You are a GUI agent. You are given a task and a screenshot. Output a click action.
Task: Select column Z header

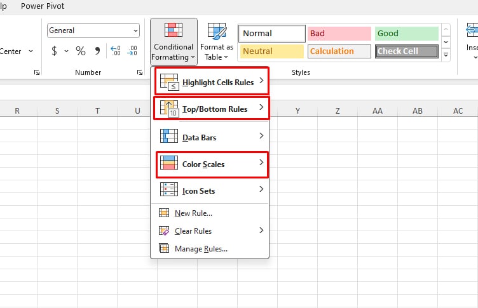338,111
